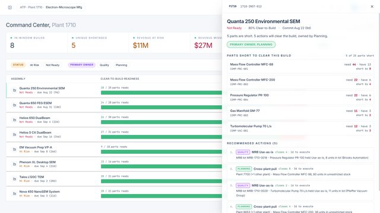This screenshot has height=213, width=380.
Task: Select the EM Vacuum Prep VP-A row
Action: click(x=114, y=149)
